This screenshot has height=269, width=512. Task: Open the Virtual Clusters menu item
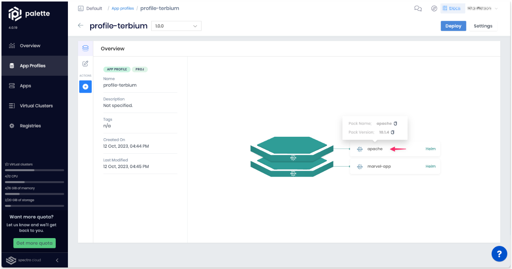34,106
